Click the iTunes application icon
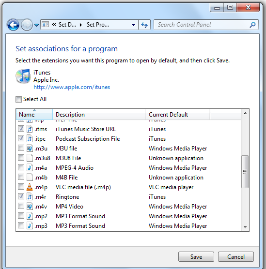Viewport: 266px width, 269px height. pos(23,76)
